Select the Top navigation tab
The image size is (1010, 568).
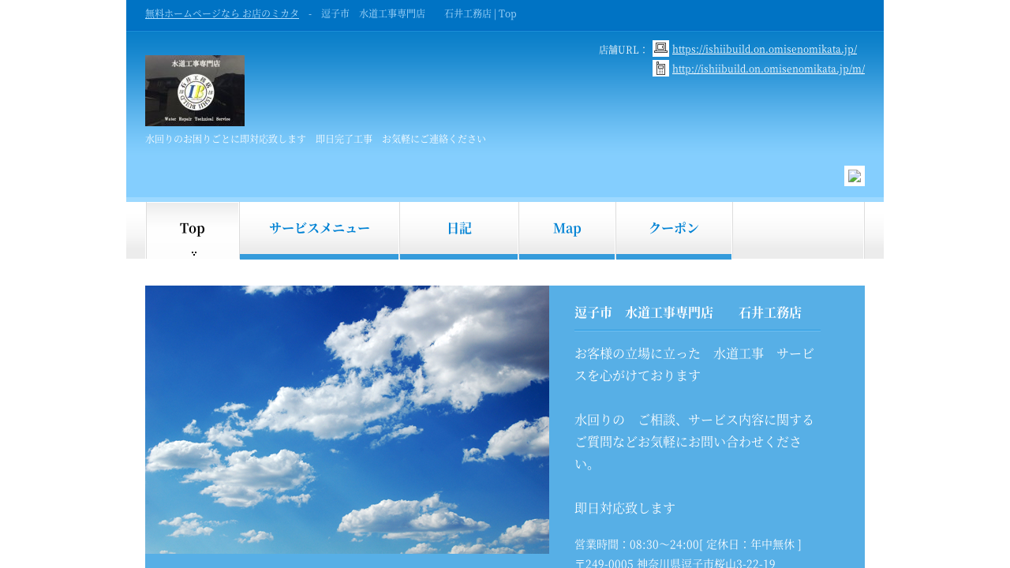[193, 230]
